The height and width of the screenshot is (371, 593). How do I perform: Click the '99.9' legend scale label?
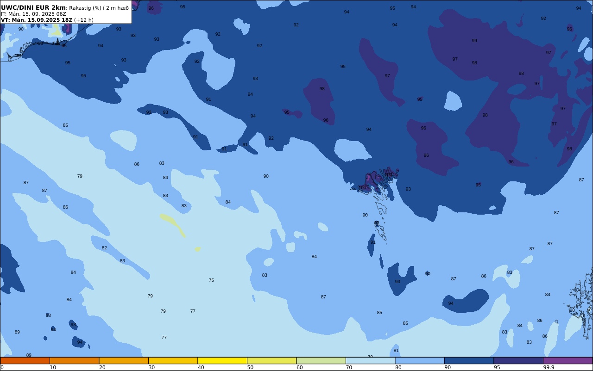[x=549, y=367]
